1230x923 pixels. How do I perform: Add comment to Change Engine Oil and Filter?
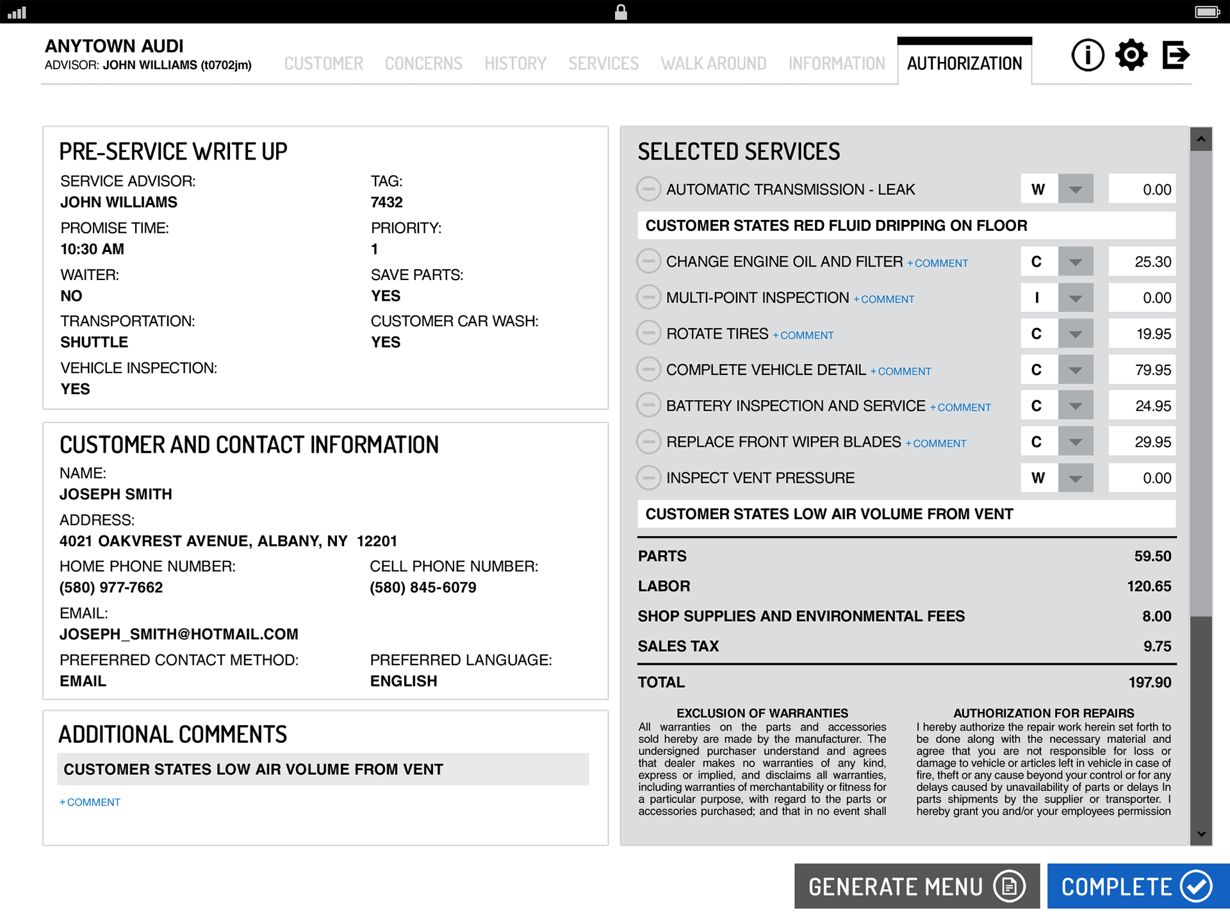pyautogui.click(x=937, y=263)
